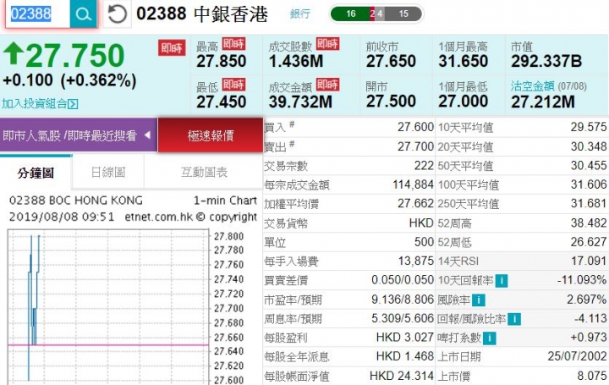Click the change value +0.100 (+0.362%)
Image resolution: width=609 pixels, height=385 pixels.
coord(69,80)
